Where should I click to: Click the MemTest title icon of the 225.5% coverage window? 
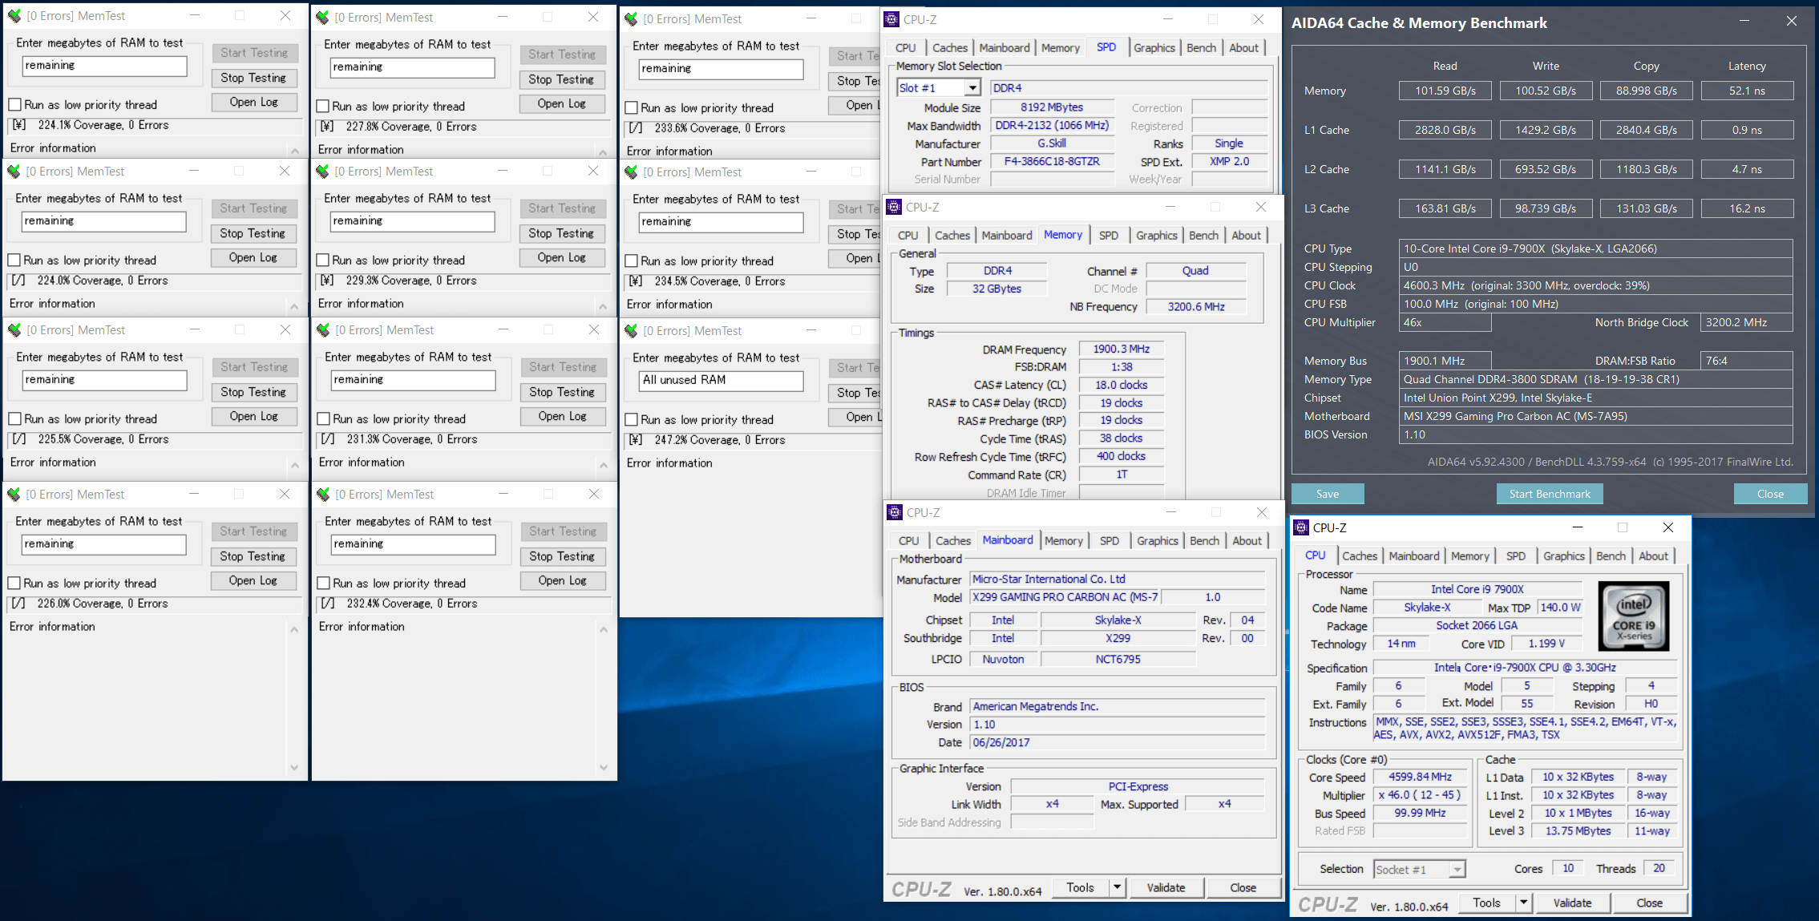14,330
